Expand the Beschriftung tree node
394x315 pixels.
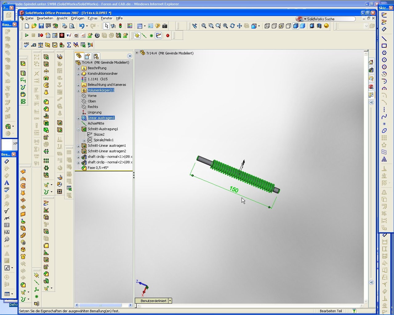(x=78, y=68)
